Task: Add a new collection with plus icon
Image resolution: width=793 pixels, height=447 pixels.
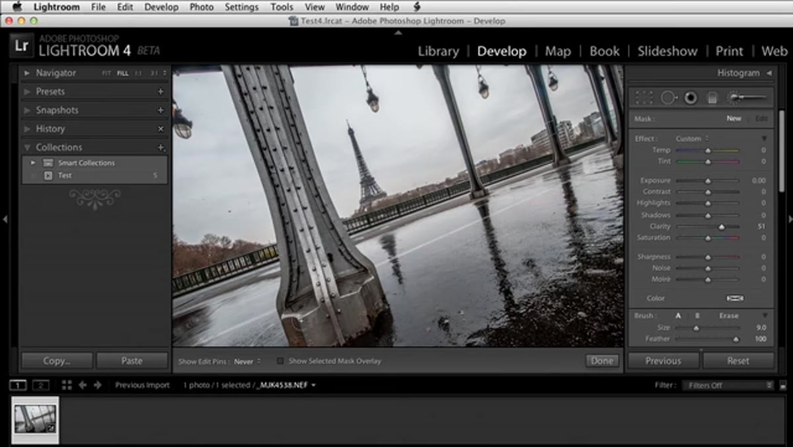Action: pos(161,147)
